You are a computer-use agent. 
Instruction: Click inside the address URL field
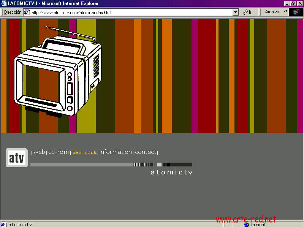click(129, 12)
